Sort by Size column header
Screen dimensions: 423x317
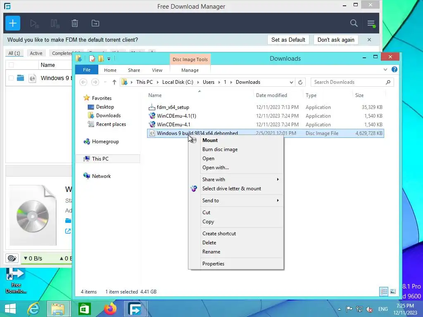(359, 95)
